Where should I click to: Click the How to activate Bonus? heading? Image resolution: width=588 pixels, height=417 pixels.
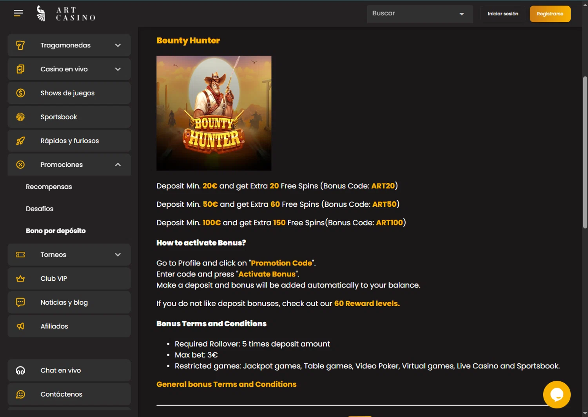[201, 243]
